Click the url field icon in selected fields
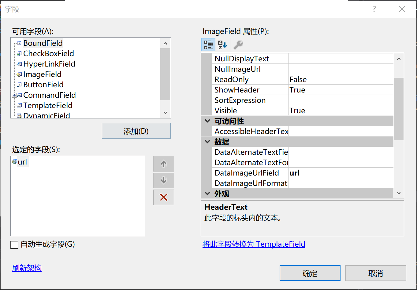The image size is (417, 290). pyautogui.click(x=14, y=162)
